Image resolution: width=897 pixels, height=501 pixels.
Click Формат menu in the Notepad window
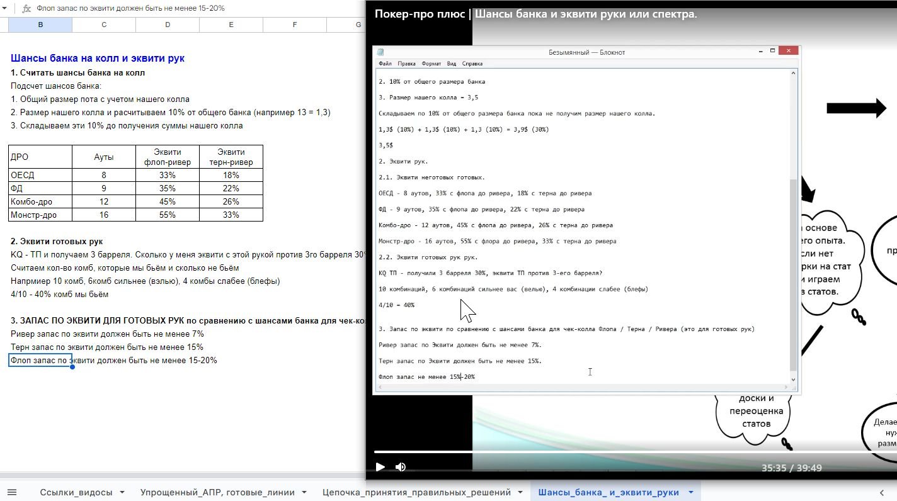(431, 64)
